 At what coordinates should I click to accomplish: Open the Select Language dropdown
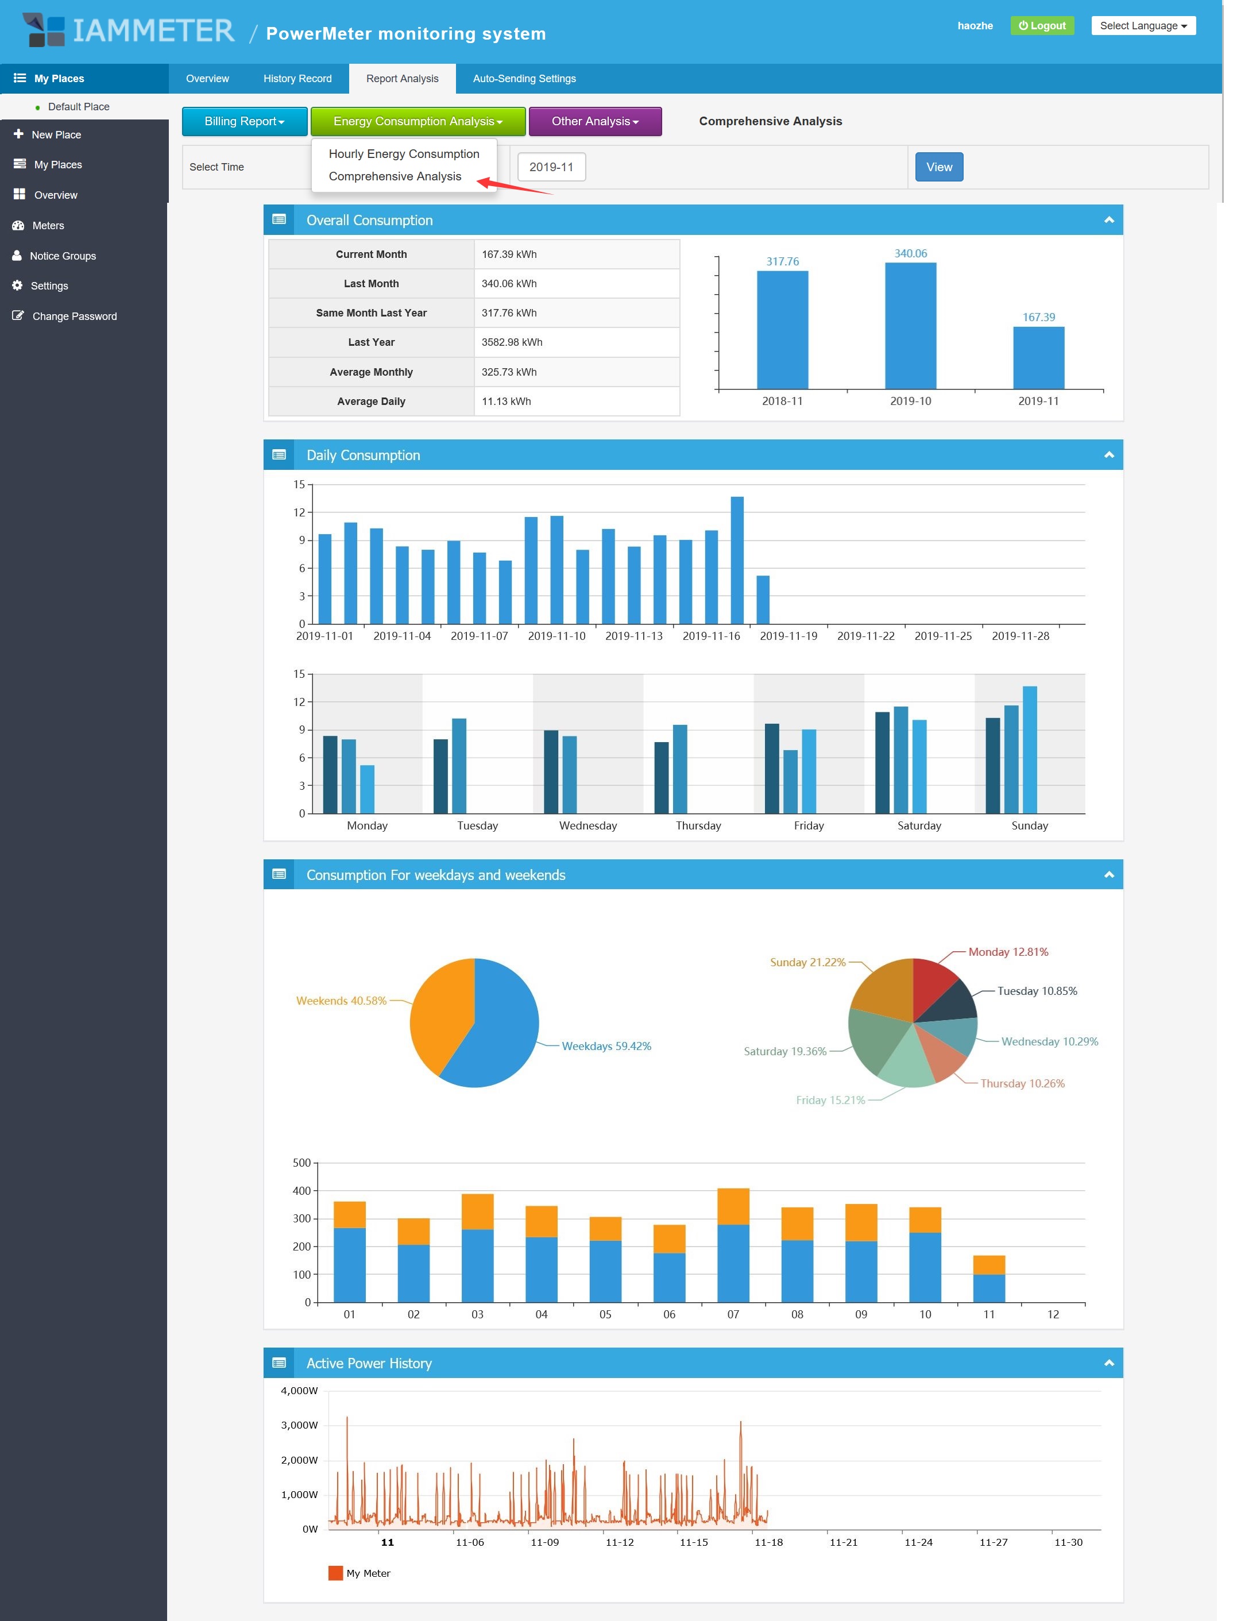(1143, 26)
